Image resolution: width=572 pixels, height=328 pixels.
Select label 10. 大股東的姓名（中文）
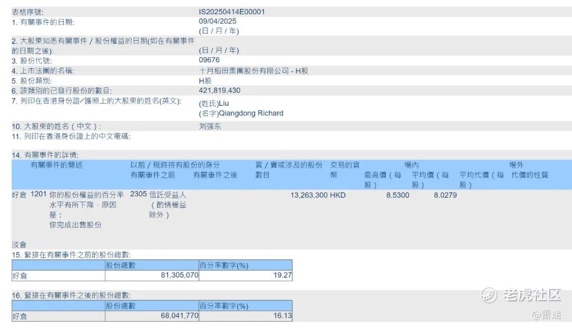click(x=56, y=126)
